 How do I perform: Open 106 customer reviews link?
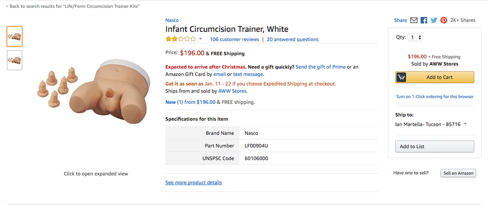[235, 39]
